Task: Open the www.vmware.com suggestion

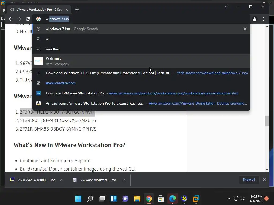Action: tap(141, 83)
